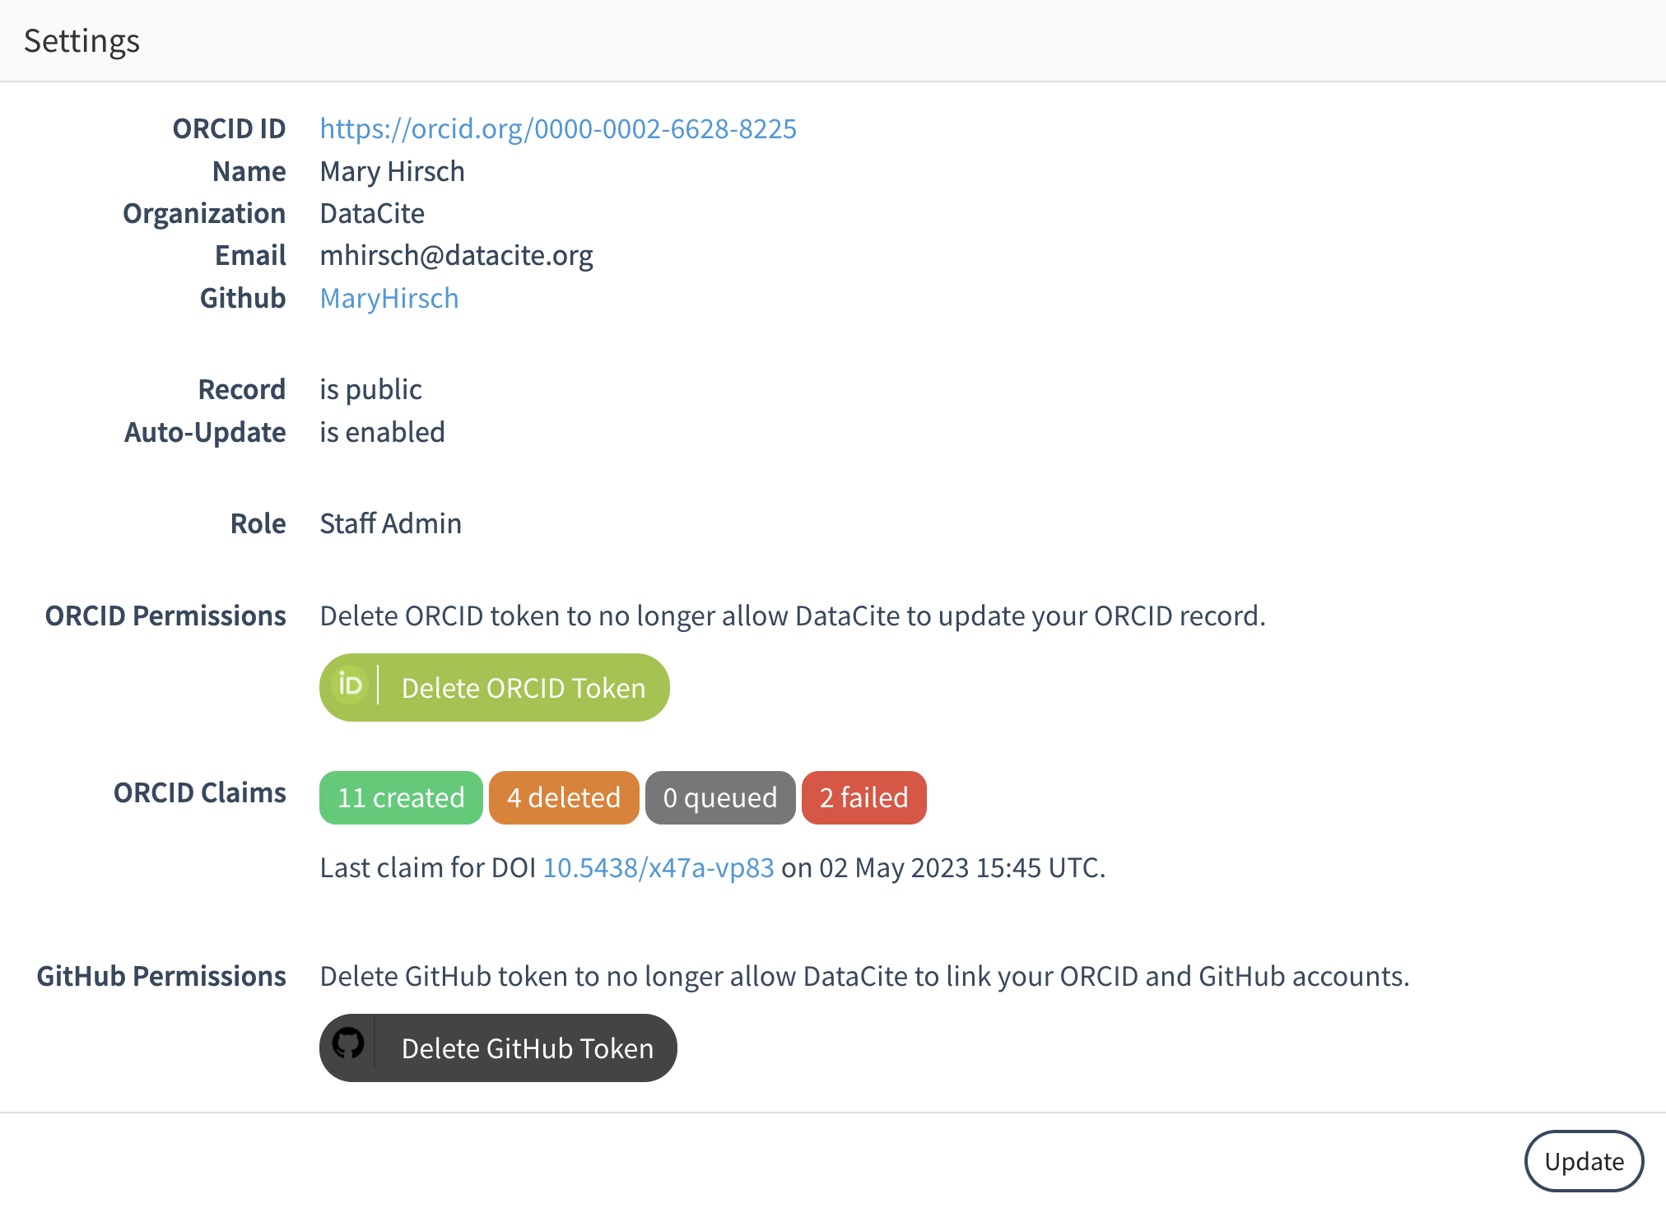1666x1208 pixels.
Task: Click the green 11 created badge
Action: 401,797
